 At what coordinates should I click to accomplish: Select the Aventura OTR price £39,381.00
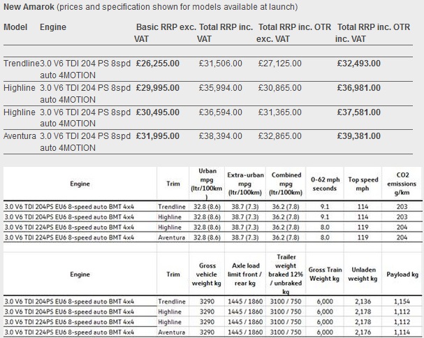click(358, 136)
